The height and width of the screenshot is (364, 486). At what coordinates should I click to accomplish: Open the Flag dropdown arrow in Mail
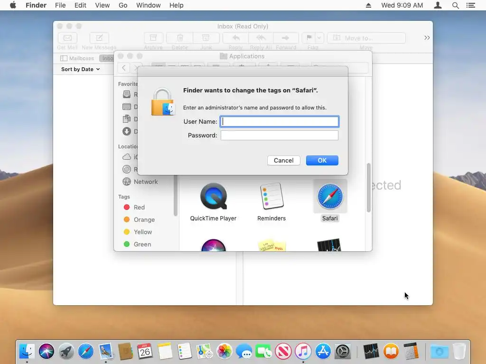[x=319, y=38]
